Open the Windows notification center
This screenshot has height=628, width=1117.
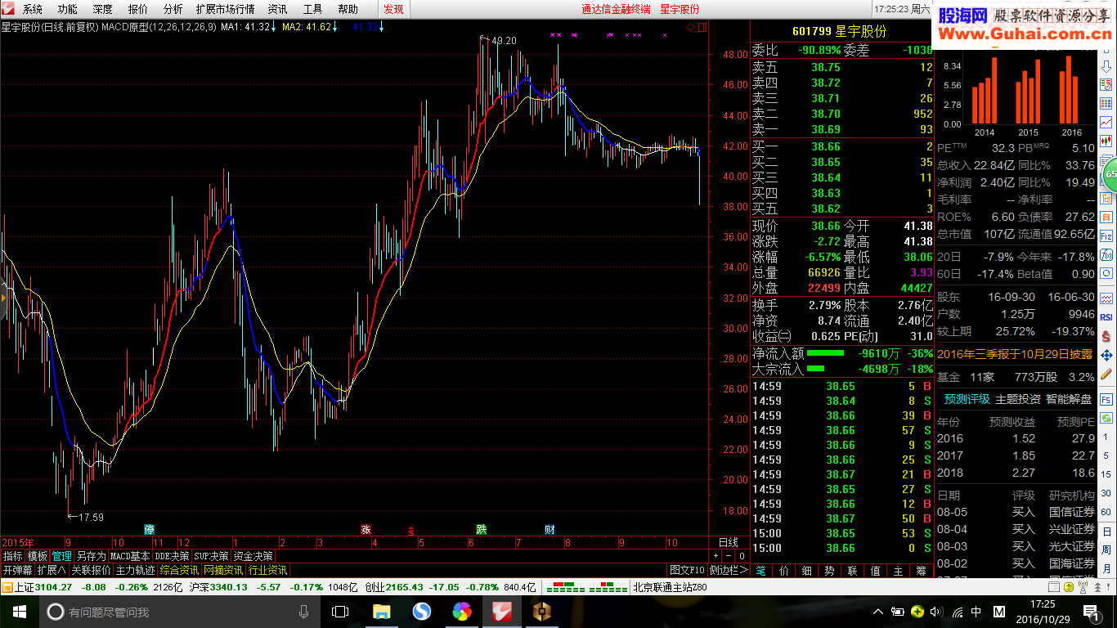point(1089,611)
